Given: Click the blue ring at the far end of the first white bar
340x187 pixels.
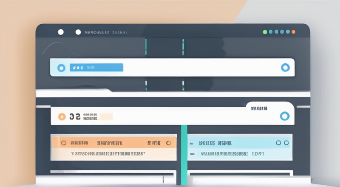Looking at the screenshot, I should coord(285,68).
